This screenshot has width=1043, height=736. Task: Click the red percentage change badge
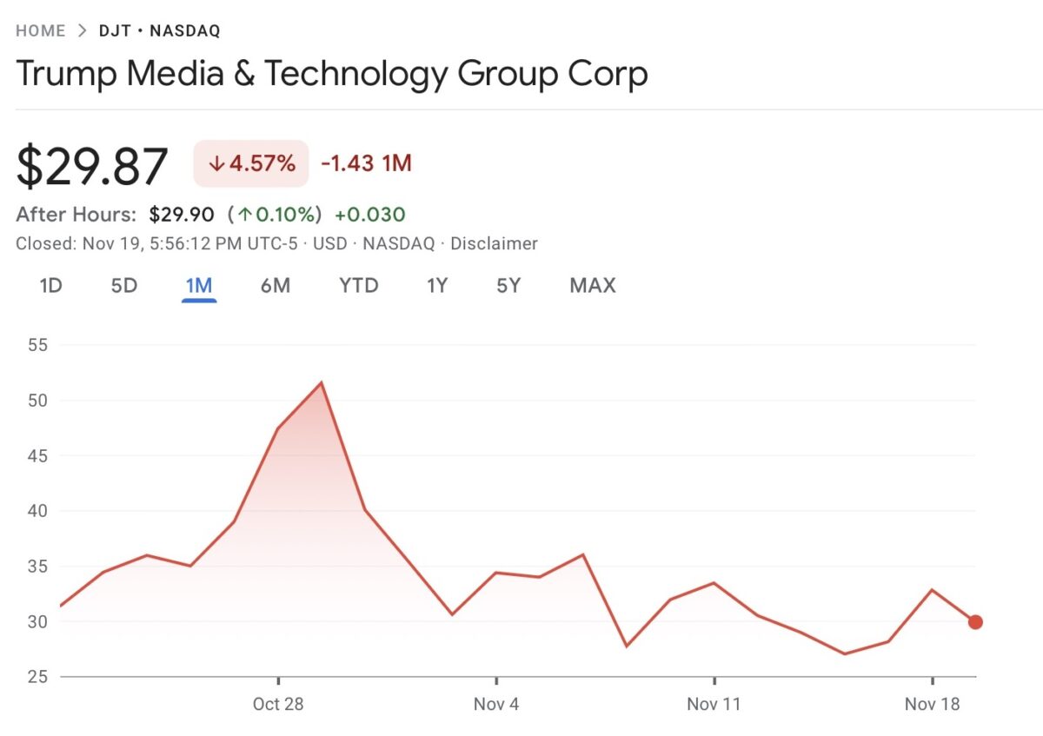(250, 163)
